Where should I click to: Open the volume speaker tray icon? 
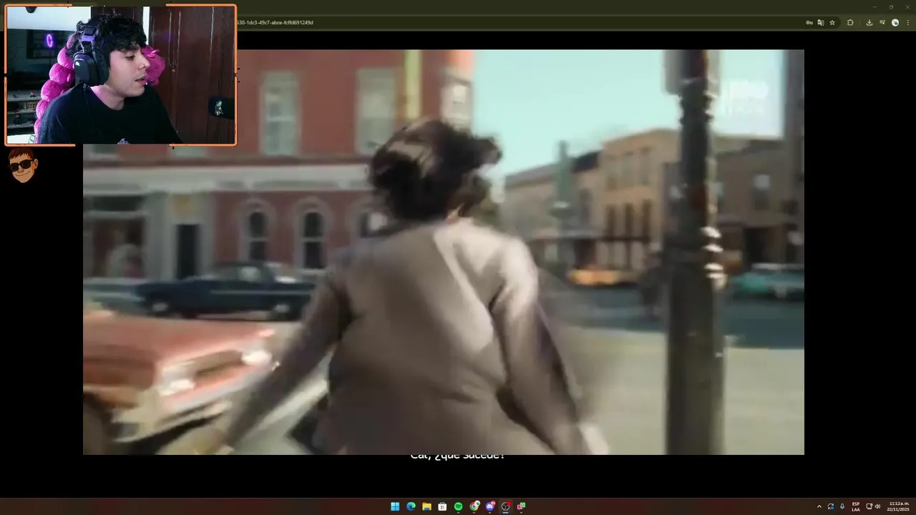(x=878, y=506)
